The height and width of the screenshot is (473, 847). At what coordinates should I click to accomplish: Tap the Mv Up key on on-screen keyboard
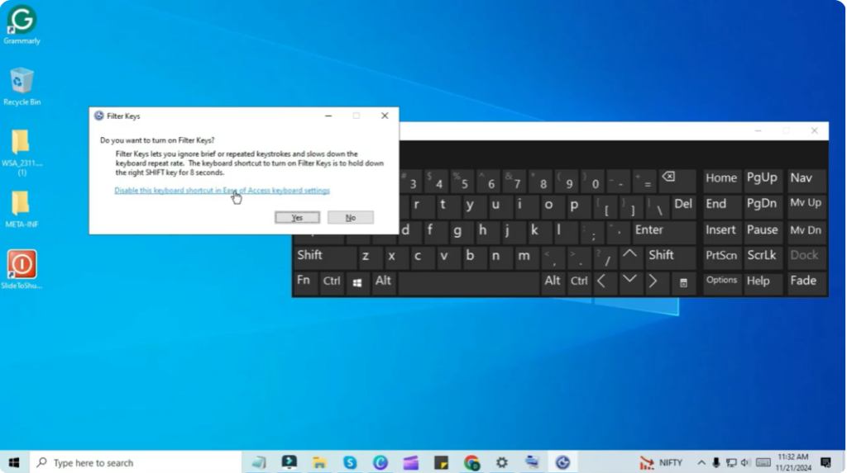pos(806,206)
